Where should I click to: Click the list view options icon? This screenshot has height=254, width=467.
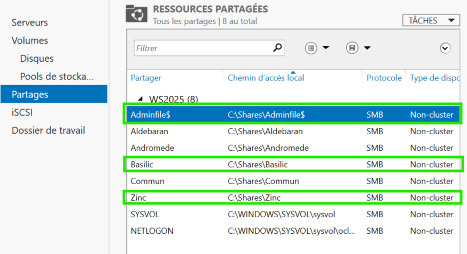[311, 48]
